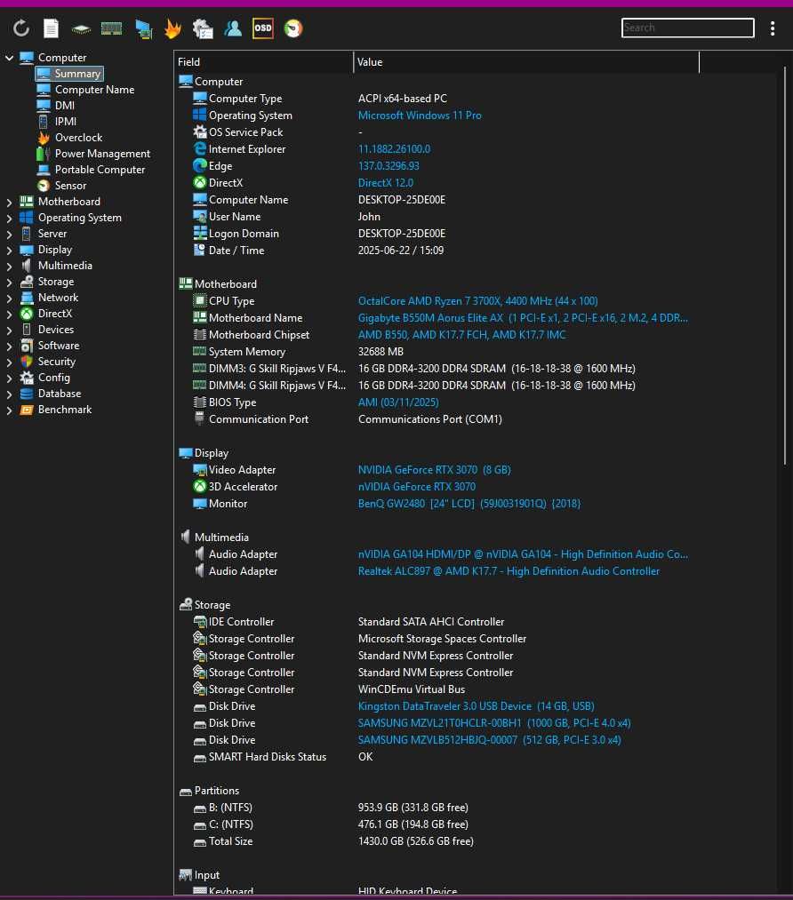This screenshot has width=793, height=900.
Task: Click the Operating System row Windows icon
Action: 199,115
